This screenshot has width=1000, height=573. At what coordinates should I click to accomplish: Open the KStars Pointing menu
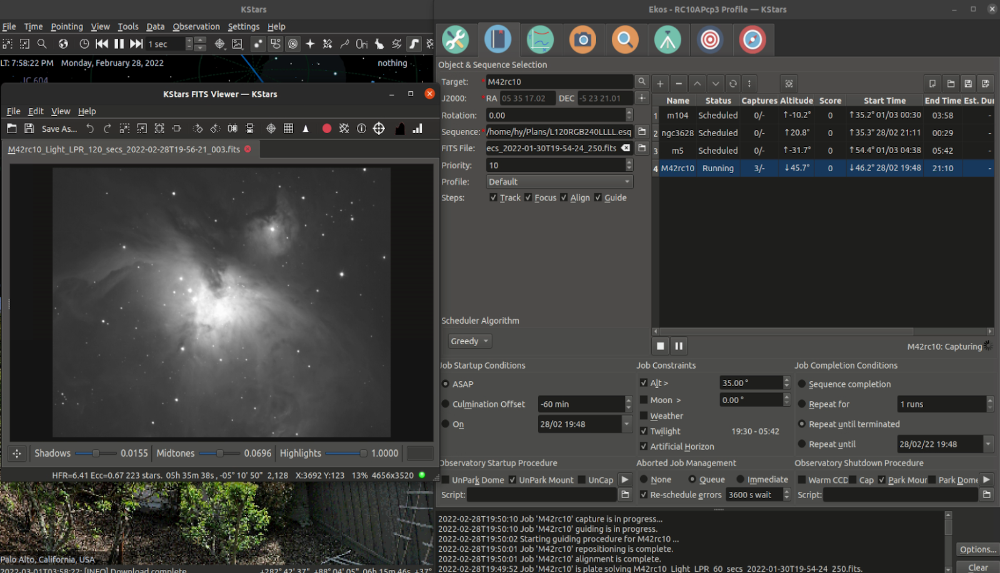click(x=67, y=26)
